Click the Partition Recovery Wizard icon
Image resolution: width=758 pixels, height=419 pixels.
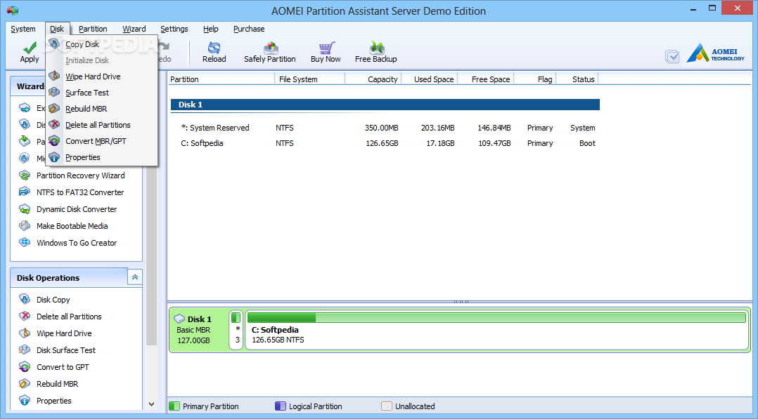[x=25, y=175]
